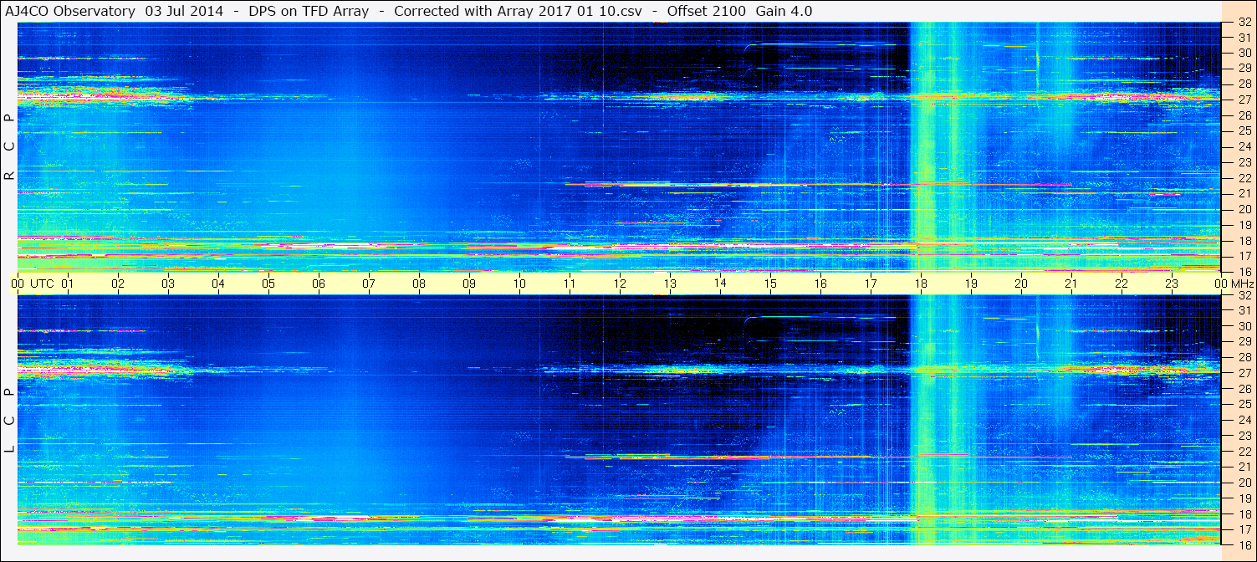
Task: Select the 03 hour marker on time axis
Action: tap(168, 284)
